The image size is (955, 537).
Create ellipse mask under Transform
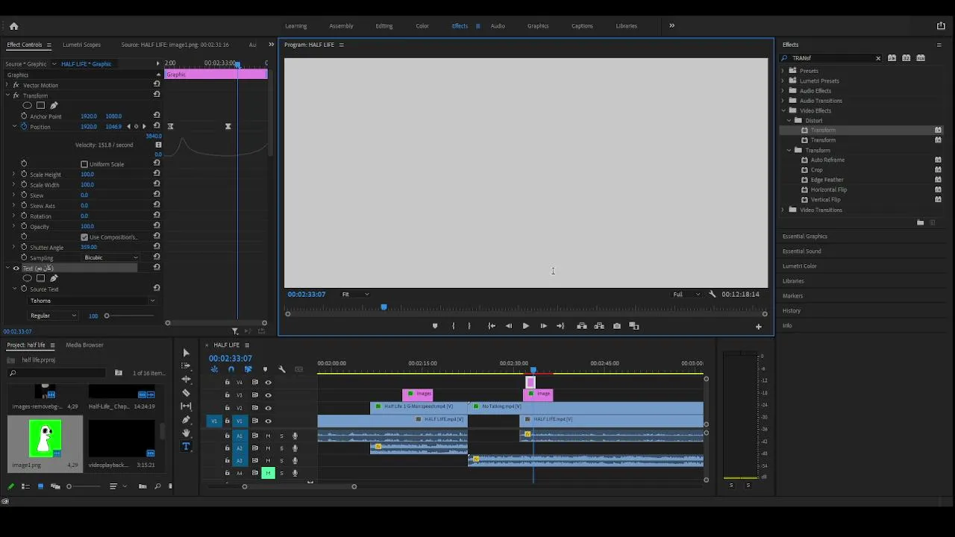tap(28, 106)
